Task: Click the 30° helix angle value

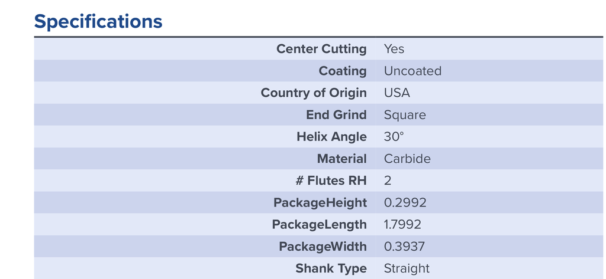Action: (394, 137)
